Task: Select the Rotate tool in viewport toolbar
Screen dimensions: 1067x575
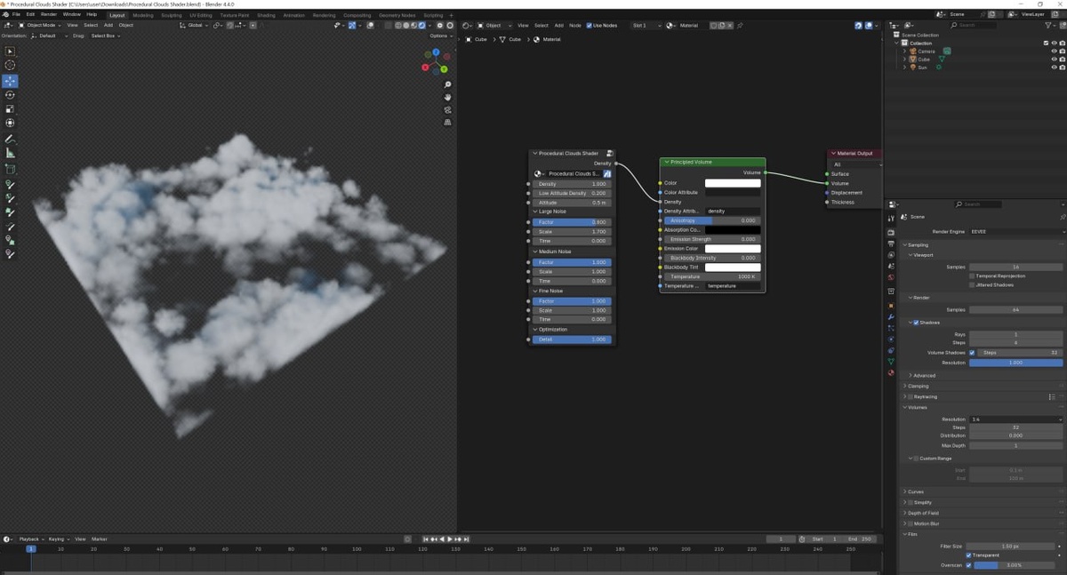Action: [x=10, y=95]
